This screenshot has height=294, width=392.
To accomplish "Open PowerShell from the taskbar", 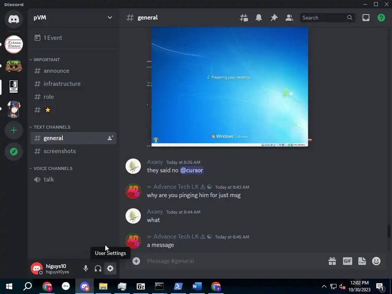I will (x=178, y=286).
